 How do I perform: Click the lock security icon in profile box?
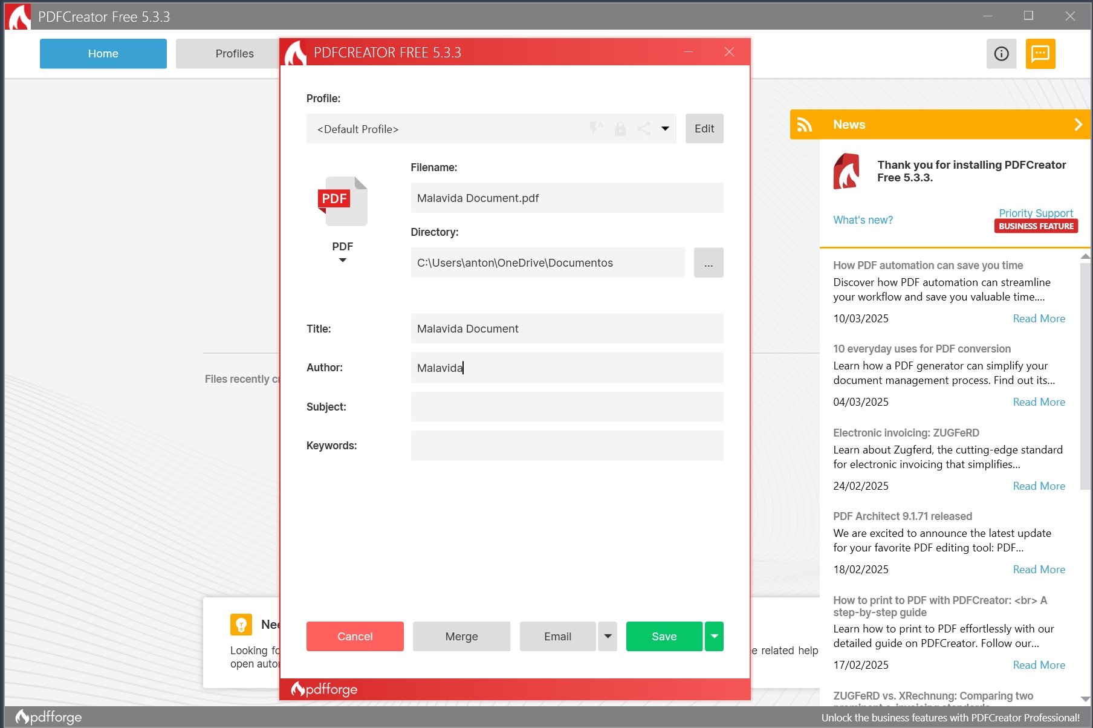pyautogui.click(x=620, y=128)
